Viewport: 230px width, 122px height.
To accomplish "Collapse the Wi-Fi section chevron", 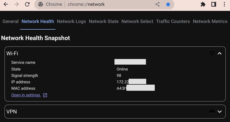I will pyautogui.click(x=220, y=53).
